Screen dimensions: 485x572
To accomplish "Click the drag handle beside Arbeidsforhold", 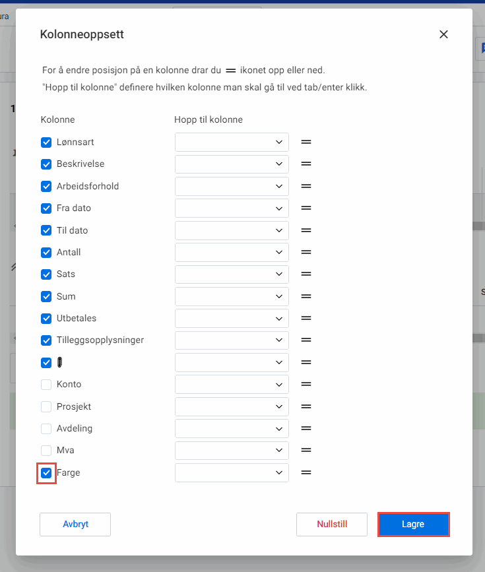I will [306, 186].
